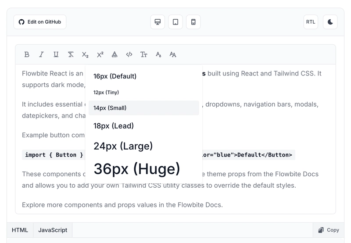Switch to JavaScript tab
This screenshot has width=351, height=243.
tap(53, 230)
